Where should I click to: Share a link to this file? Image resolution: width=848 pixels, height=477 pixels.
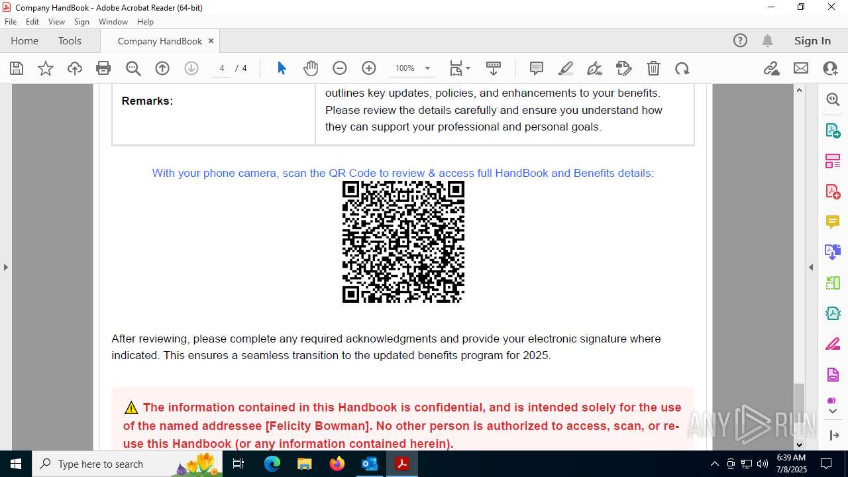(772, 68)
